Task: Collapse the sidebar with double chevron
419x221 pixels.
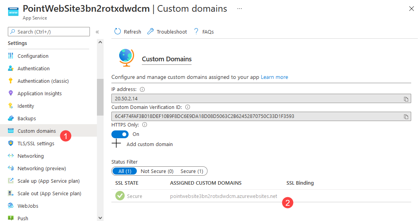Action: [x=97, y=32]
